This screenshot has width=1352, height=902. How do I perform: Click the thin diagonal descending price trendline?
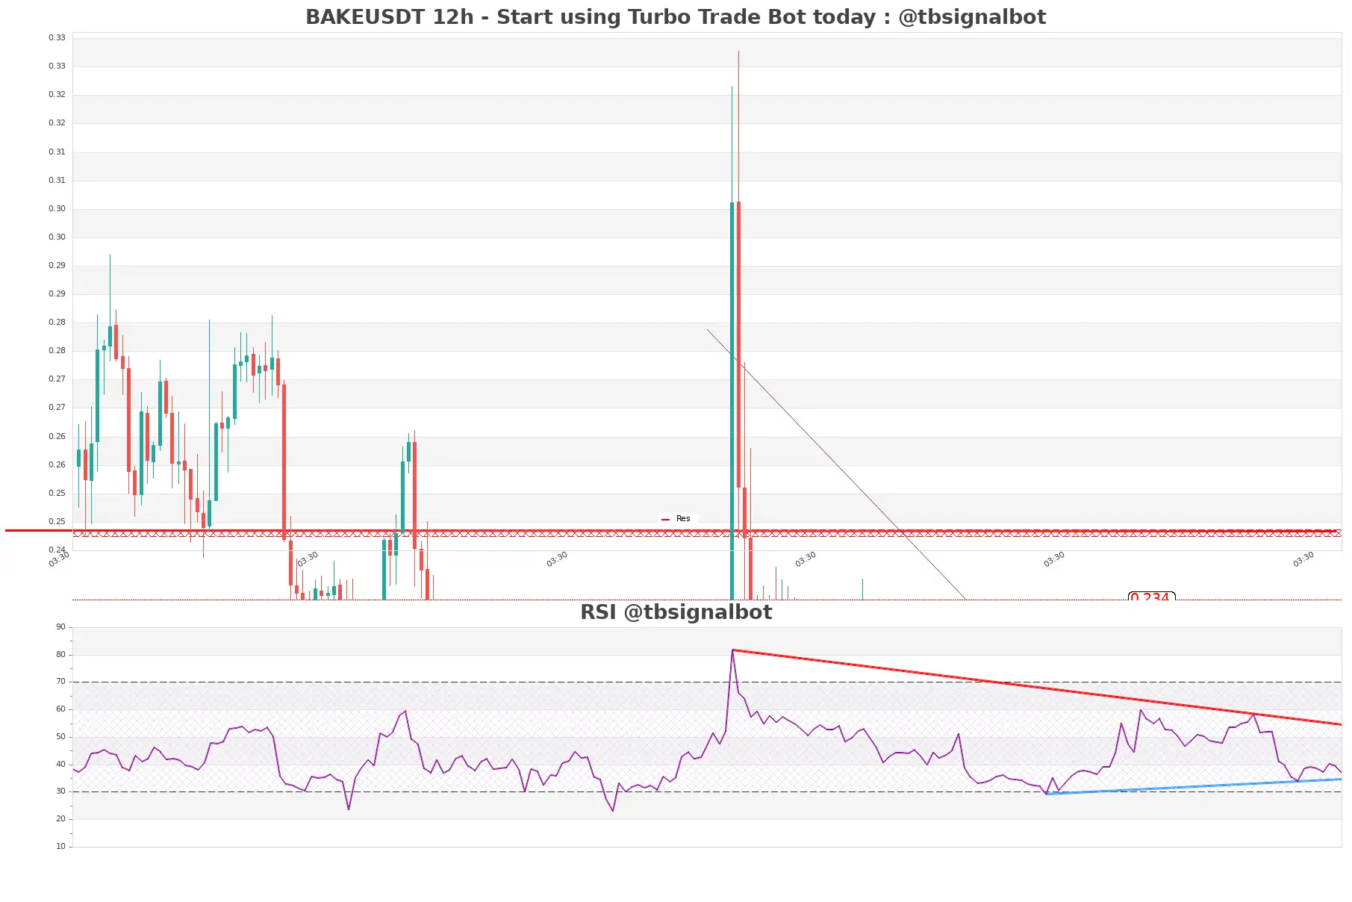(x=836, y=464)
